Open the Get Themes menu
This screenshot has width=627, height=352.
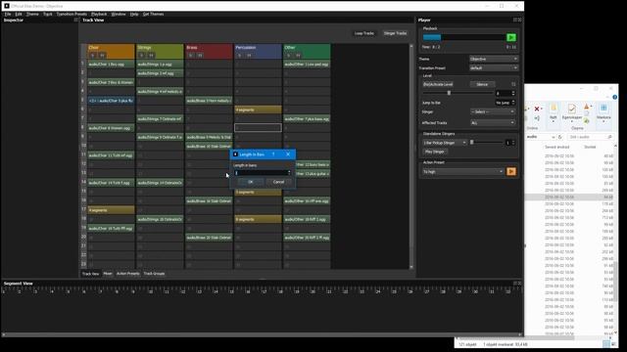click(x=153, y=14)
